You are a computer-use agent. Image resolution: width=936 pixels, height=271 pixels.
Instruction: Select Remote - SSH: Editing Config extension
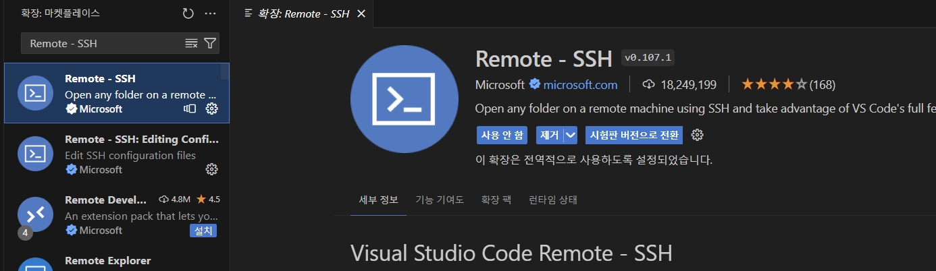tap(117, 154)
